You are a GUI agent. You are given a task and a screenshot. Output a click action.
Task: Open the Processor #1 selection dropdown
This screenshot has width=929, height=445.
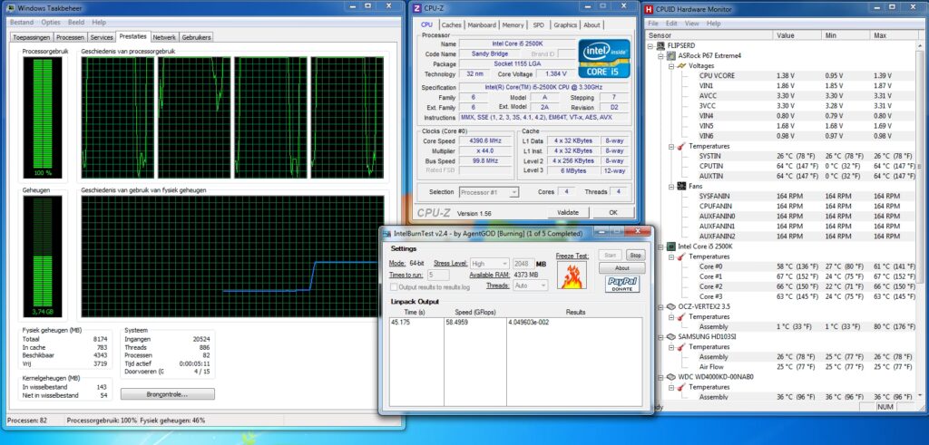tap(489, 192)
